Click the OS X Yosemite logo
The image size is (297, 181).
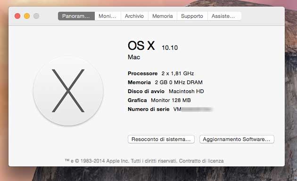point(68,91)
